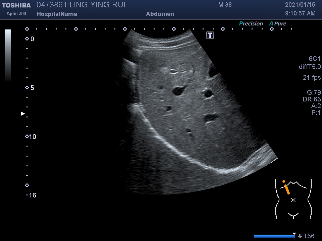Screen dimensions: 322x241
Task: Click the # 156 frame counter
Action: pos(306,236)
